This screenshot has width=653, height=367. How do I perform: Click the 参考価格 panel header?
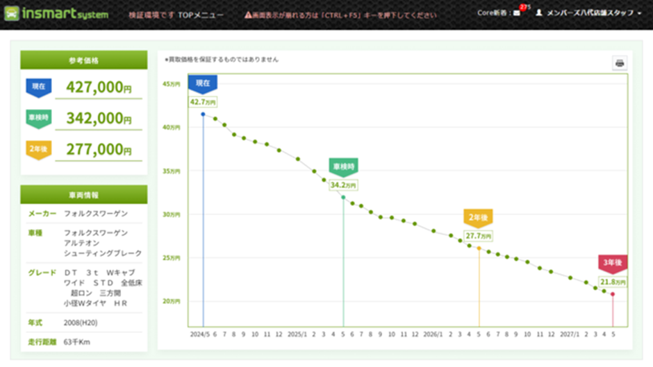[84, 60]
